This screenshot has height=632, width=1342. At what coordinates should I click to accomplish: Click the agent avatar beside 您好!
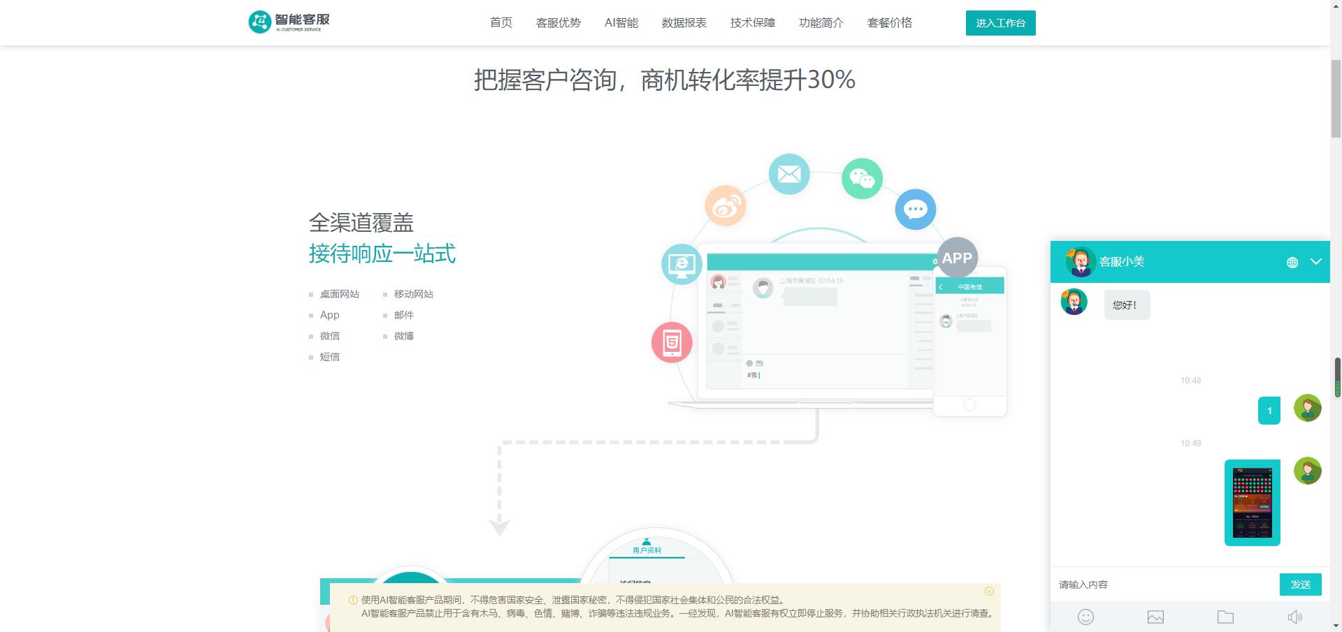pyautogui.click(x=1074, y=302)
